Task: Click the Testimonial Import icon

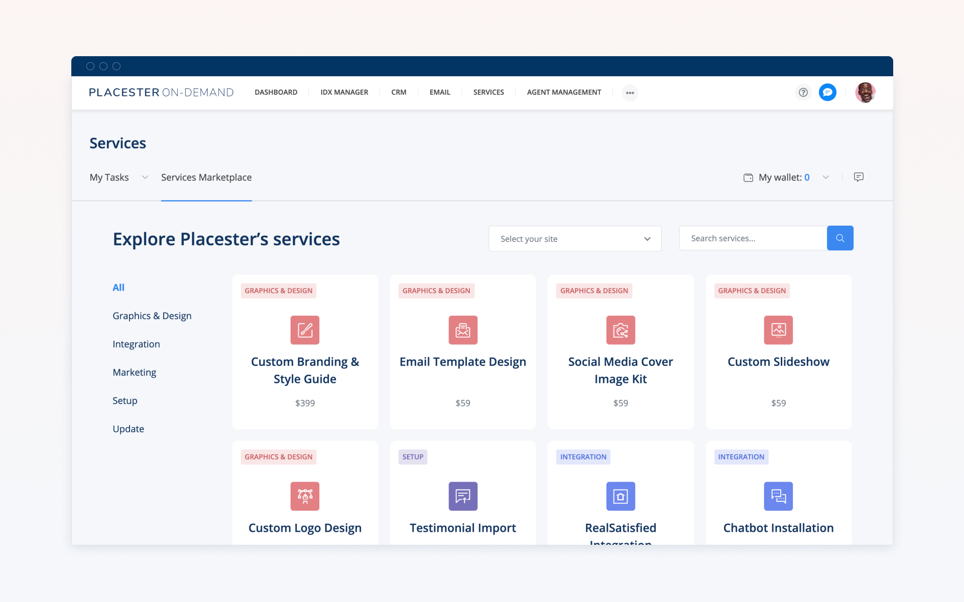Action: click(x=462, y=496)
